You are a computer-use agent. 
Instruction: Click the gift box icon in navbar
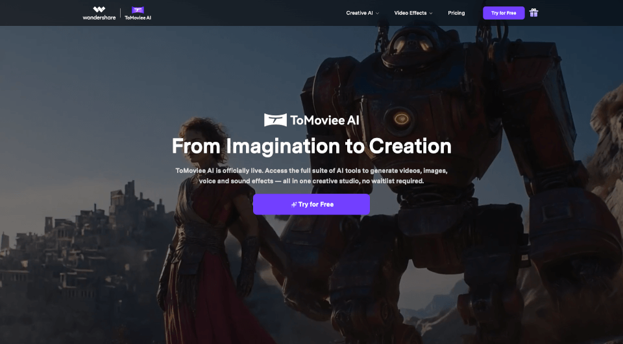(533, 13)
